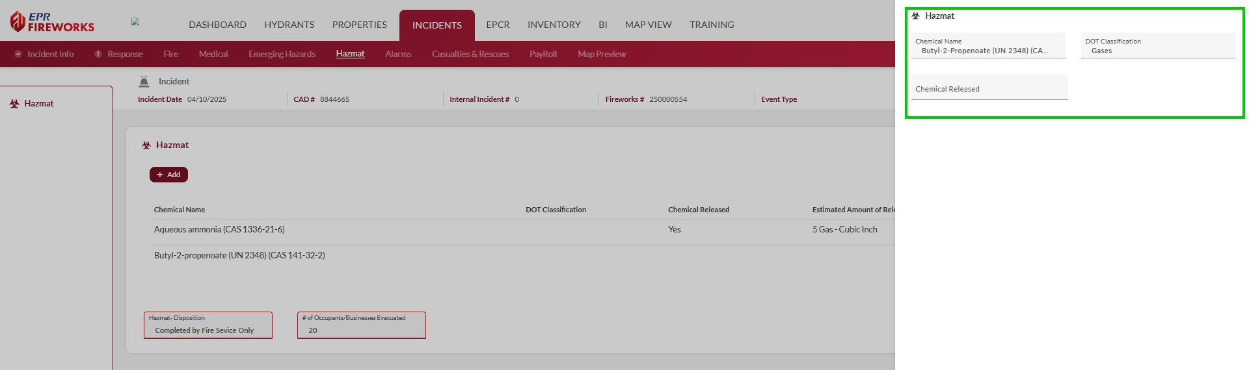Image resolution: width=1249 pixels, height=370 pixels.
Task: Select the Aqueous ammonia row
Action: click(219, 230)
